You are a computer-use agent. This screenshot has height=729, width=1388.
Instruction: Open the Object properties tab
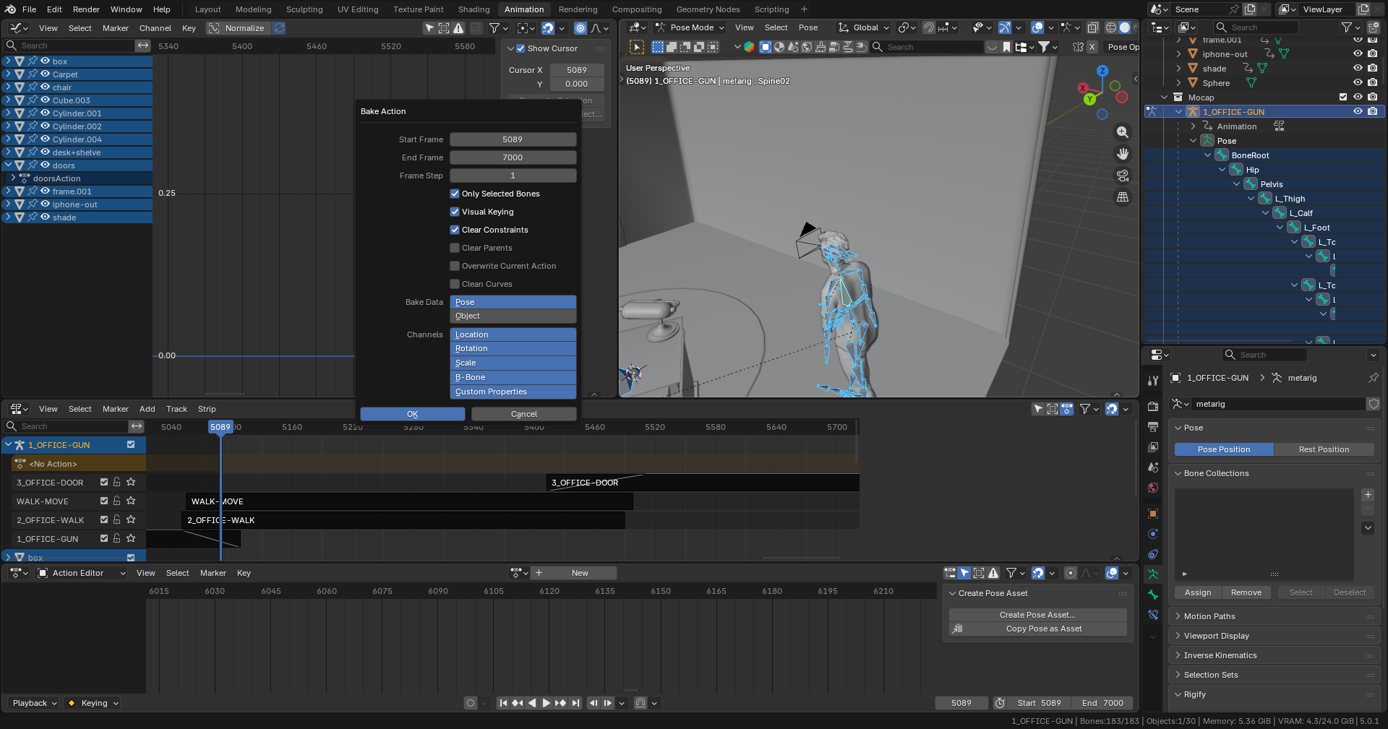[x=1153, y=514]
